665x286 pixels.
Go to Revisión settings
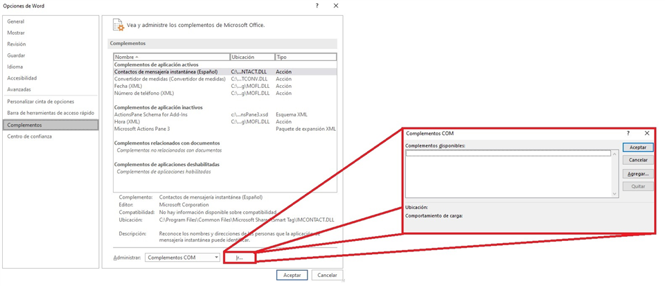tap(17, 44)
